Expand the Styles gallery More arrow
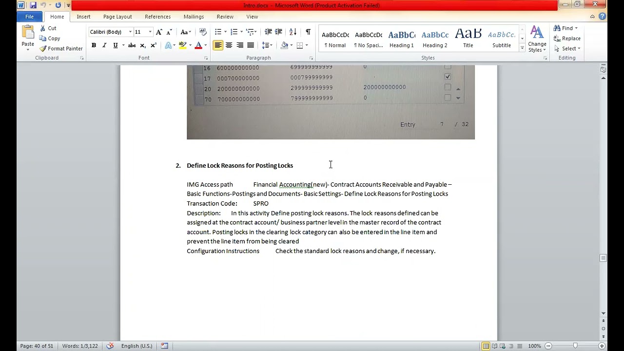The image size is (624, 351). 522,48
